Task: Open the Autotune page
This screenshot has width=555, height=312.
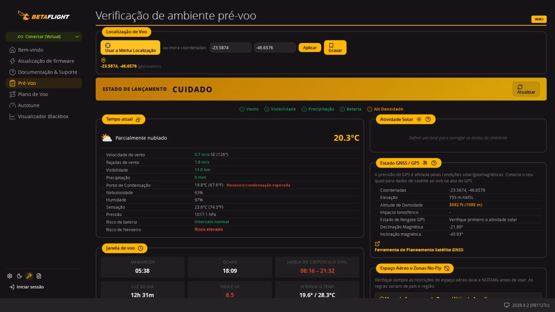Action: click(44, 105)
